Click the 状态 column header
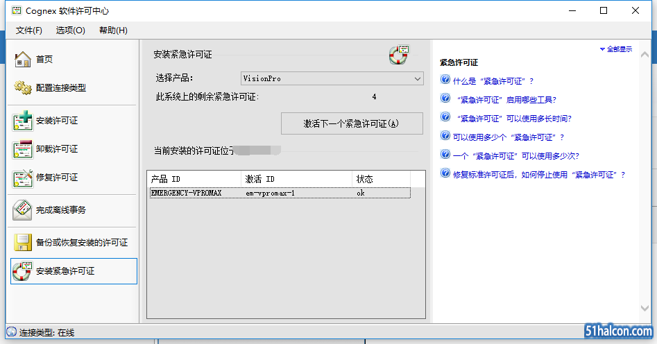Viewport: 657px width, 344px height. (x=382, y=179)
